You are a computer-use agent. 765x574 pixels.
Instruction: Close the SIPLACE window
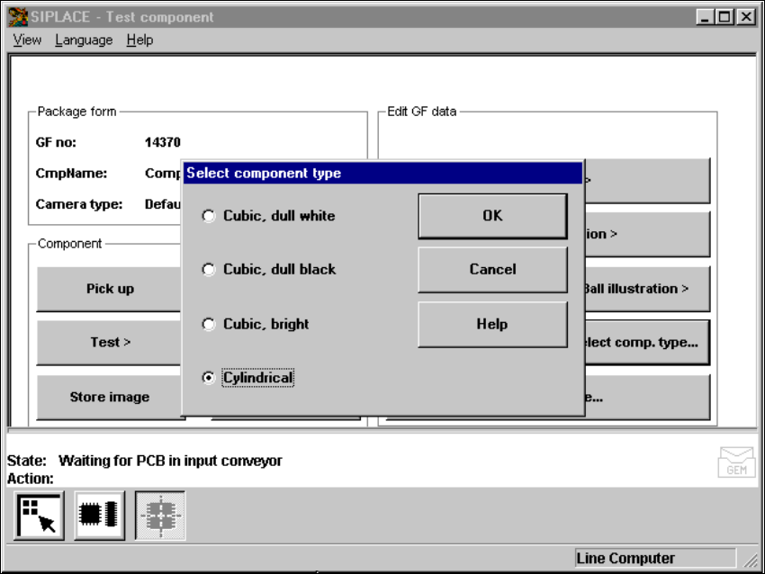(746, 17)
